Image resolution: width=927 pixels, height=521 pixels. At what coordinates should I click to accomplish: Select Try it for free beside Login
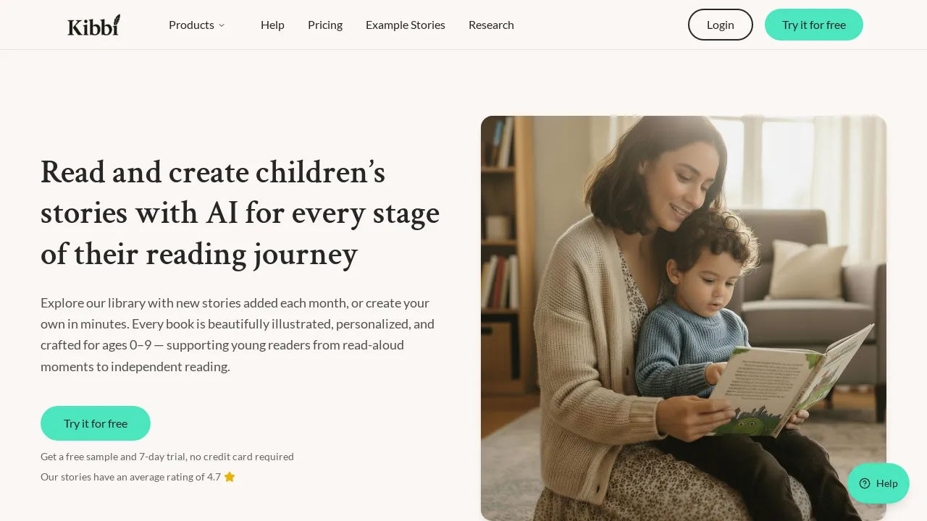point(814,25)
